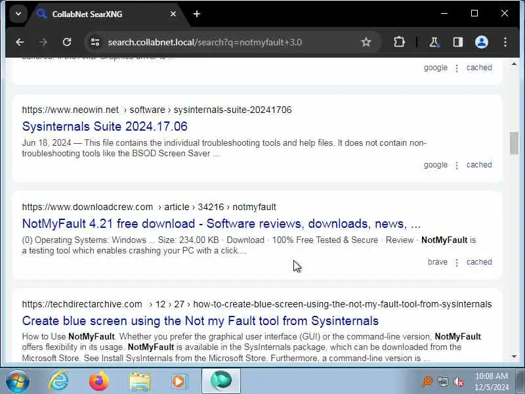The image size is (525, 394).
Task: Toggle the browser side panel
Action: click(x=457, y=42)
